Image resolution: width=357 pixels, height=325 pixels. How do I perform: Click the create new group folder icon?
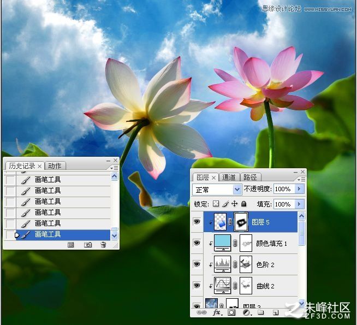coord(261,312)
